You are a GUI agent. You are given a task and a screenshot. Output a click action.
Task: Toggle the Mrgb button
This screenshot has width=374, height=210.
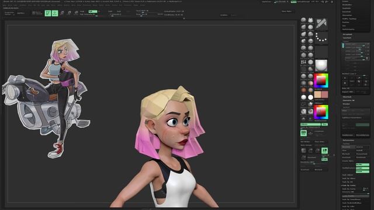(82, 11)
